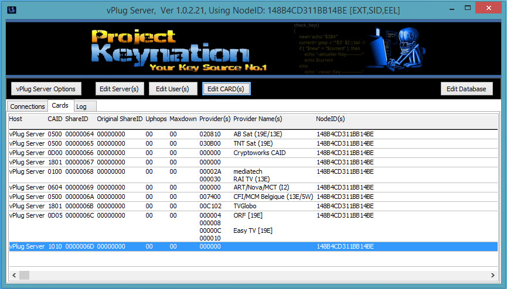Close the vPlug Server window

point(489,8)
